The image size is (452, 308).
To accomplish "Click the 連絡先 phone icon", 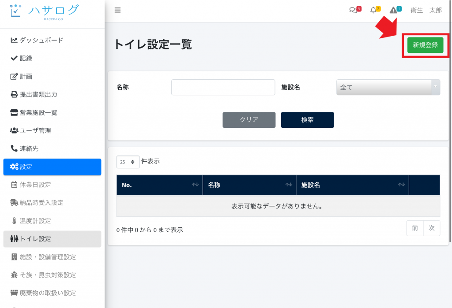I will 14,148.
